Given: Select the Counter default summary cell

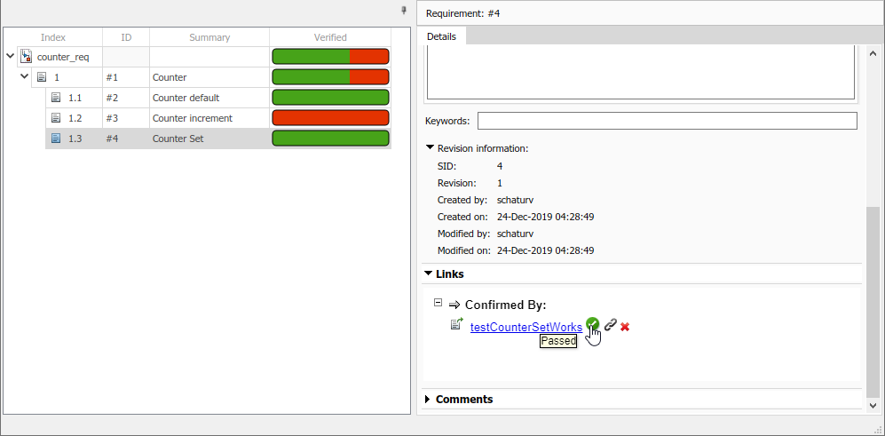Looking at the screenshot, I should [209, 98].
